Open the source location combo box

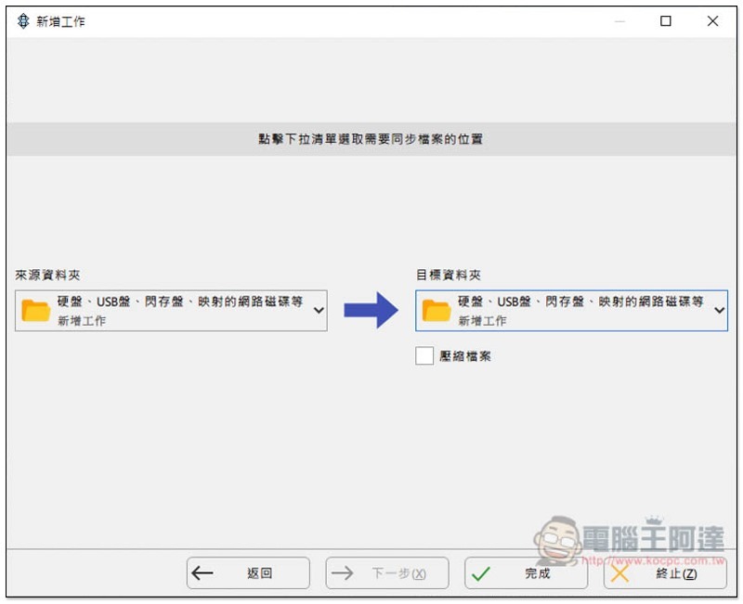171,311
